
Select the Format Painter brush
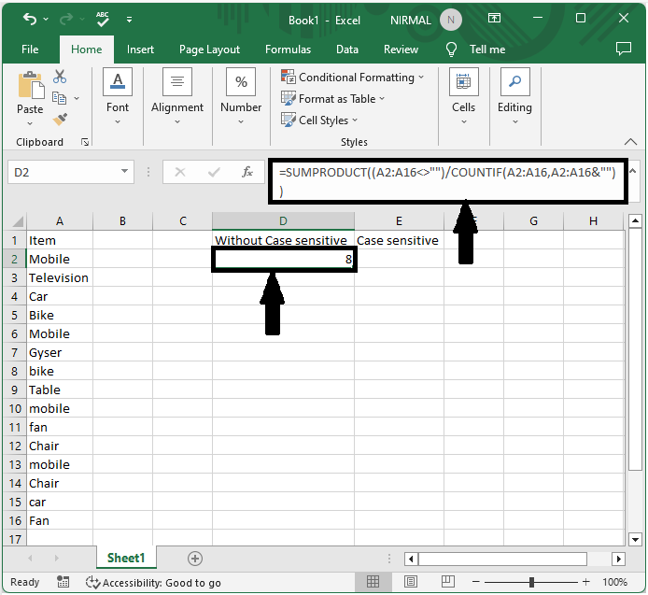coord(60,120)
